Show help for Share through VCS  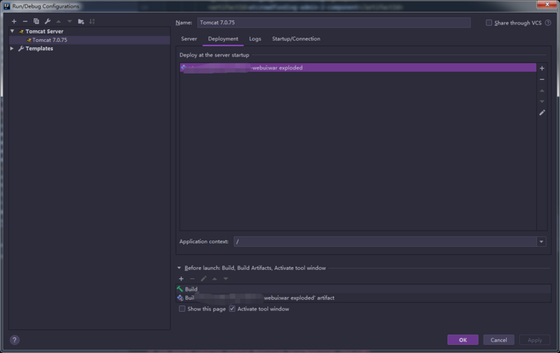(548, 23)
